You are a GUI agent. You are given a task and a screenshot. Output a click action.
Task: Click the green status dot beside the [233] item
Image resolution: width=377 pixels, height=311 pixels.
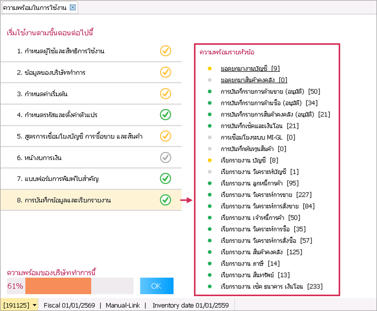click(210, 286)
